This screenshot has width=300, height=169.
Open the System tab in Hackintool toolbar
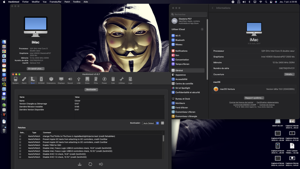tap(16, 80)
